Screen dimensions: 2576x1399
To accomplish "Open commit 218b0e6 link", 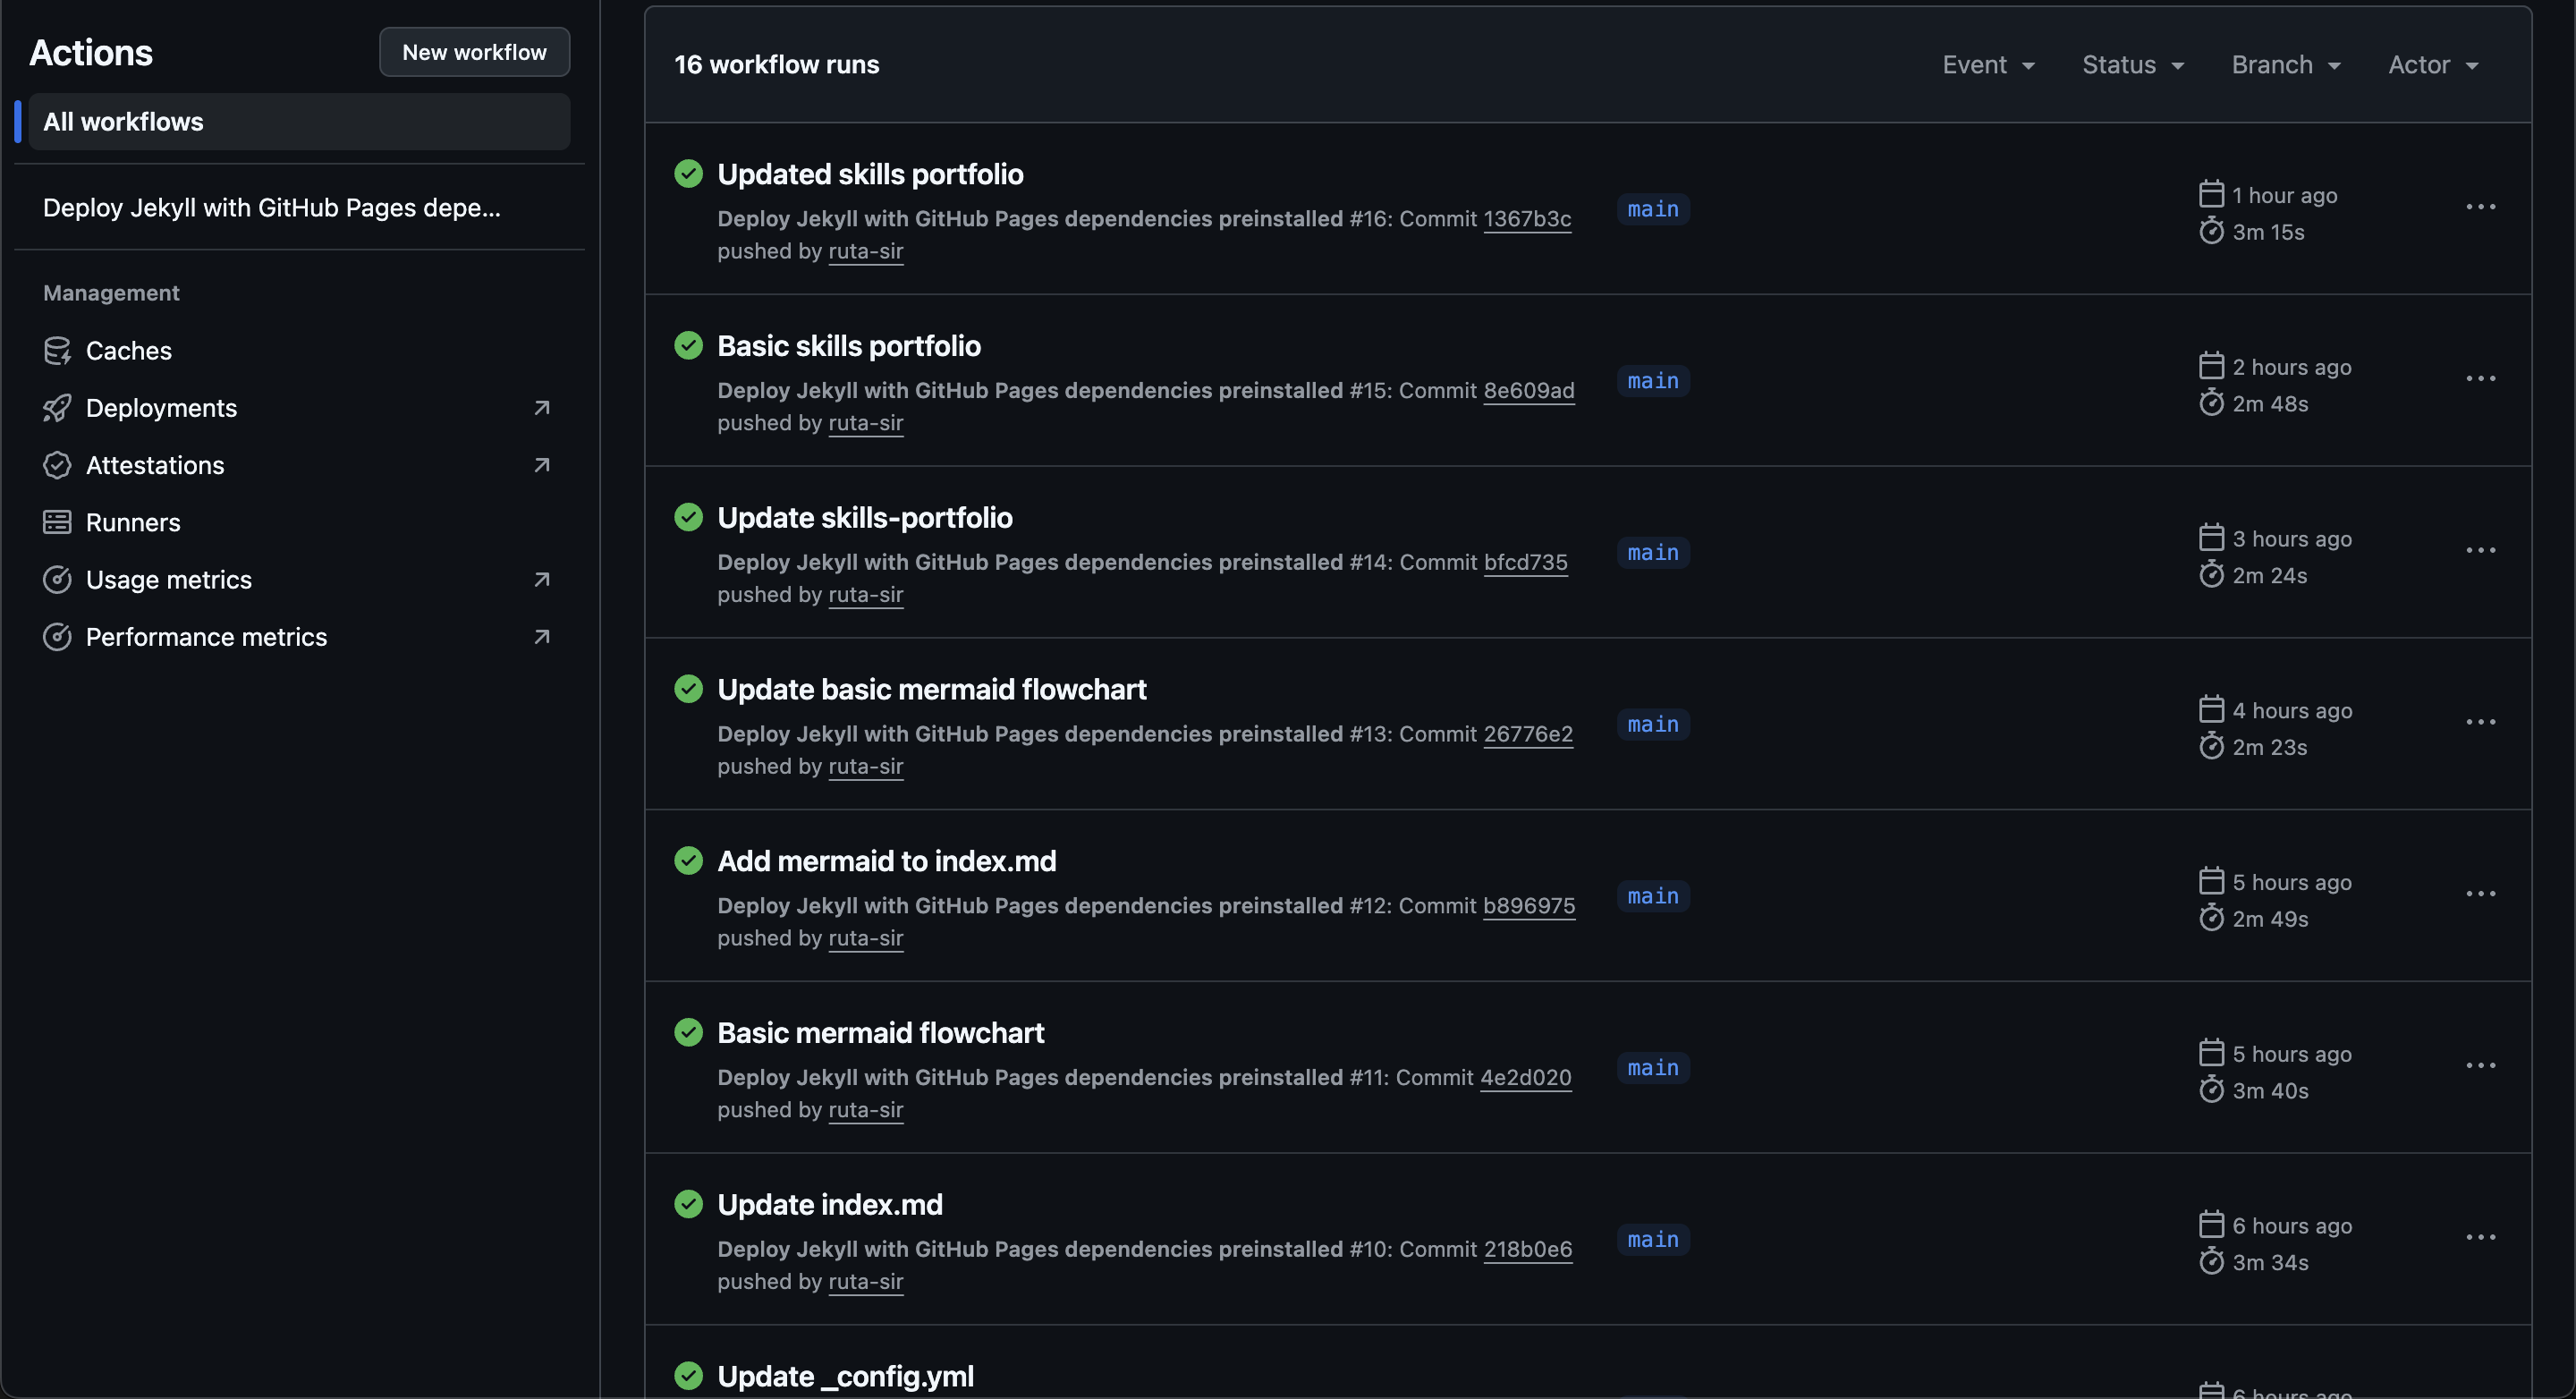I will [x=1528, y=1249].
